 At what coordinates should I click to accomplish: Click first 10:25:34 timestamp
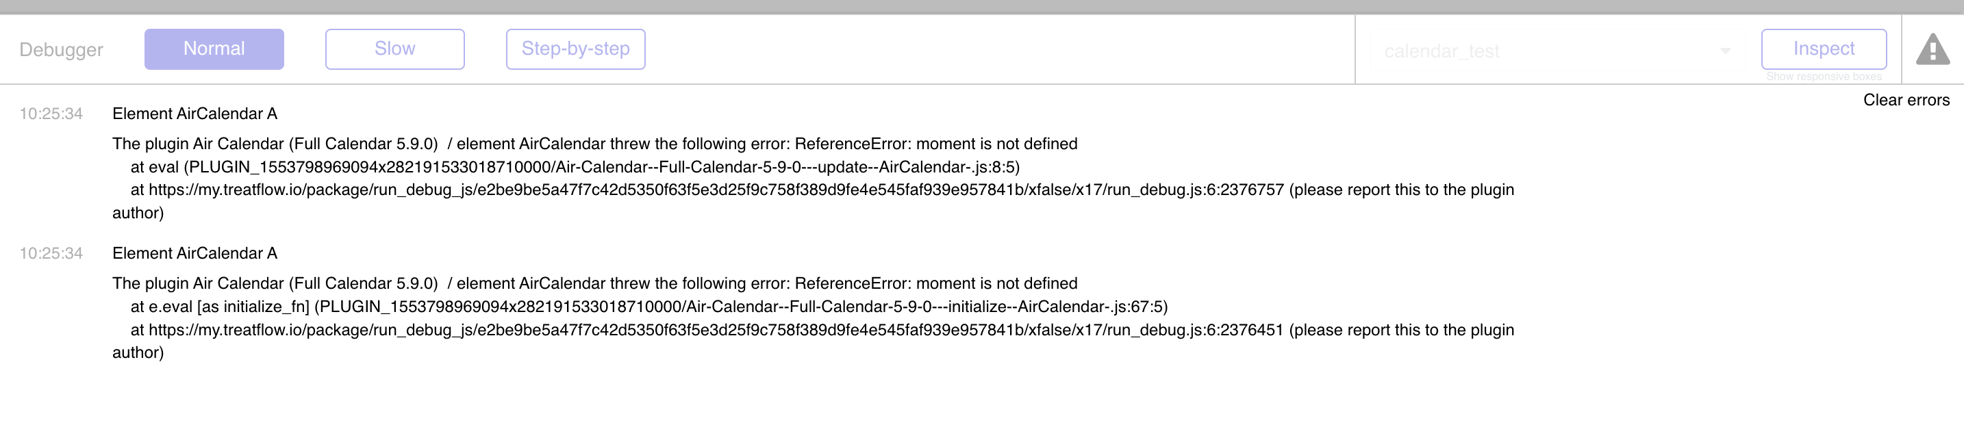coord(51,114)
